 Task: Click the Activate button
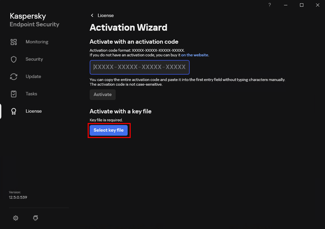[102, 94]
